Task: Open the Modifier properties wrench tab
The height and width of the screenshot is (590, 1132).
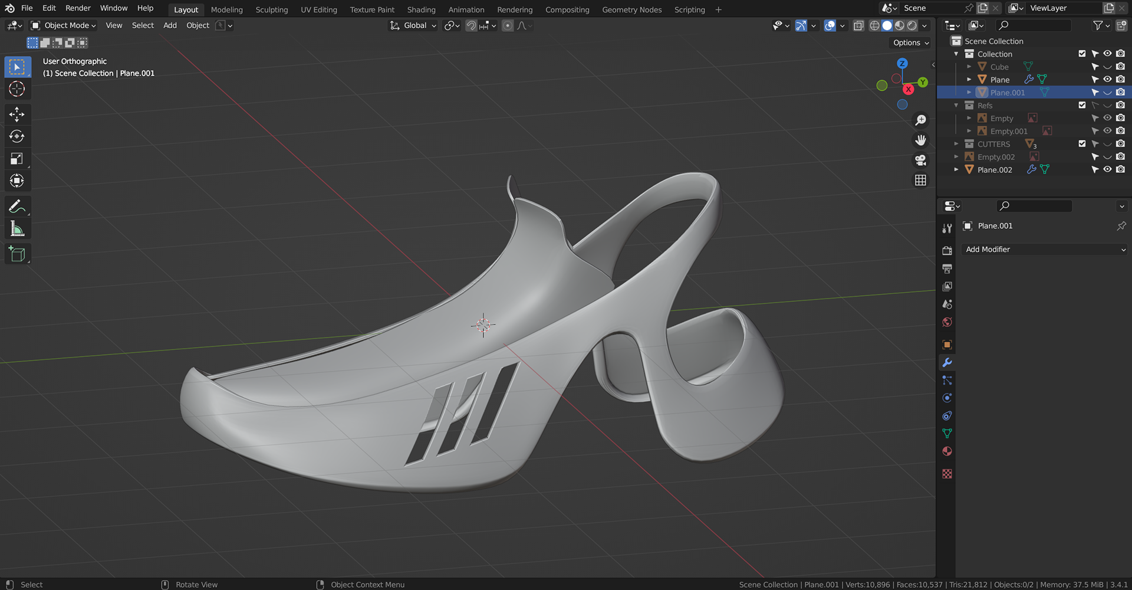Action: point(947,362)
